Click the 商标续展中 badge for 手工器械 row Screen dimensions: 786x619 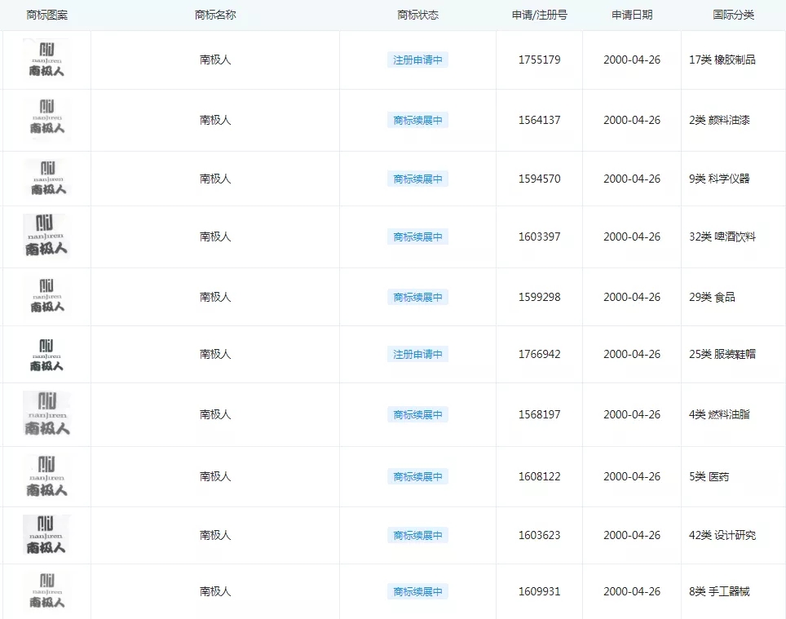[x=417, y=592]
